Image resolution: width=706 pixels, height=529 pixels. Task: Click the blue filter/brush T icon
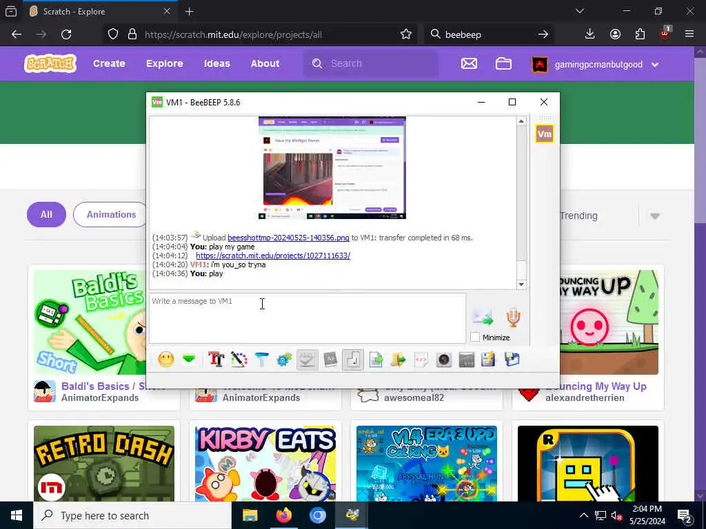click(x=261, y=359)
